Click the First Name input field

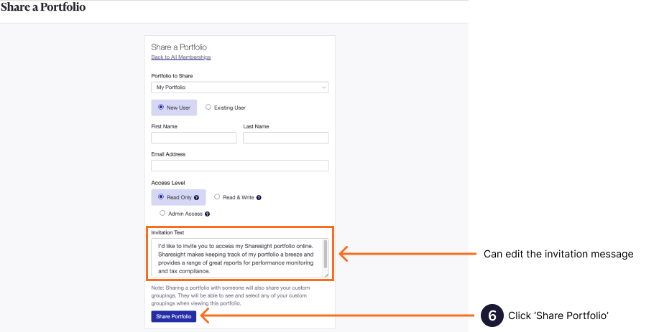[x=194, y=138]
